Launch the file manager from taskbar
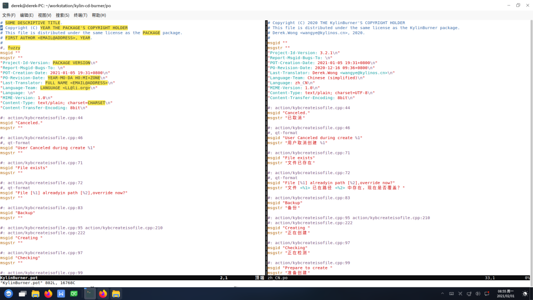Viewport: 533px width, 300px height. tap(36, 294)
